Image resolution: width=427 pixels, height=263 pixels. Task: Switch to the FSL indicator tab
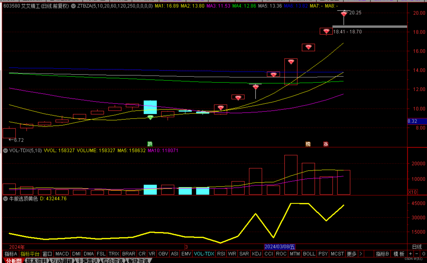point(101,254)
